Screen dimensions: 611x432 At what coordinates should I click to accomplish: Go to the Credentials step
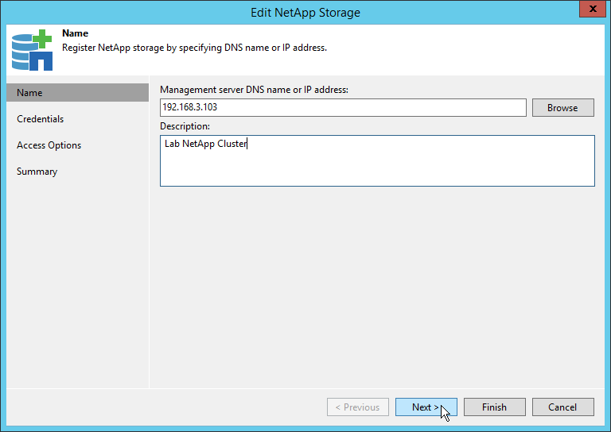[x=41, y=119]
